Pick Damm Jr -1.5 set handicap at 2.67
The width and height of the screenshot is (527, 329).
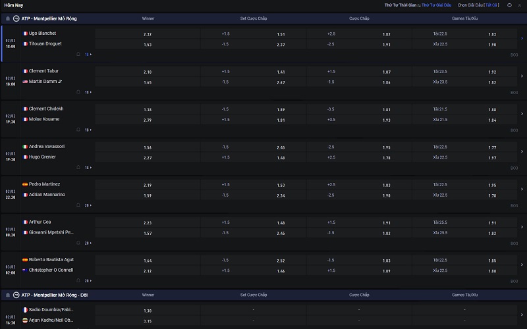(254, 82)
